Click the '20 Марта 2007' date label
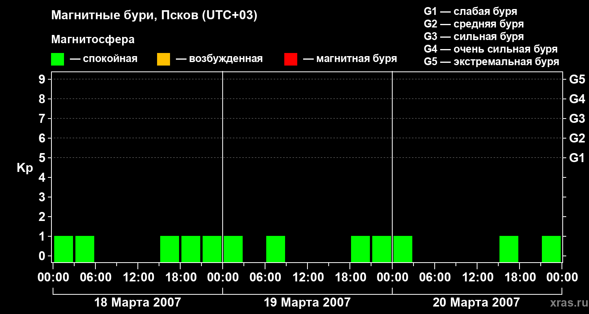589x314 pixels. [476, 302]
